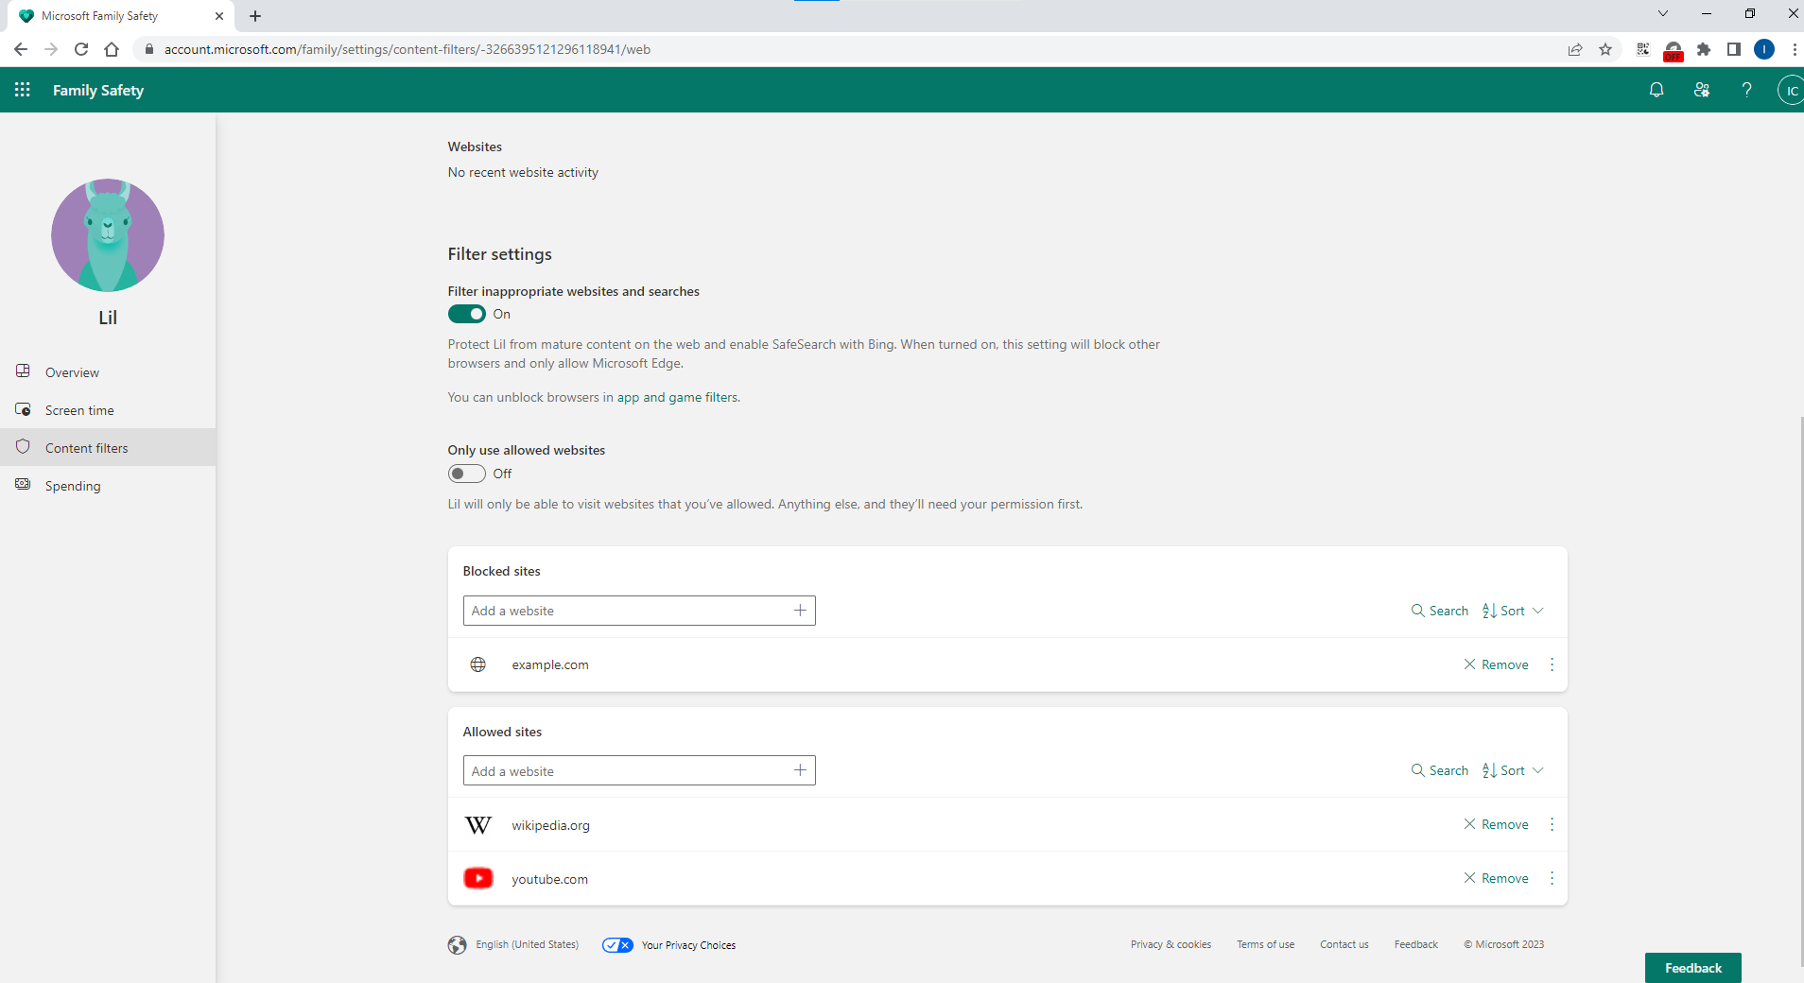Screen dimensions: 1804x983
Task: Open Overview in the sidebar
Action: pyautogui.click(x=108, y=371)
